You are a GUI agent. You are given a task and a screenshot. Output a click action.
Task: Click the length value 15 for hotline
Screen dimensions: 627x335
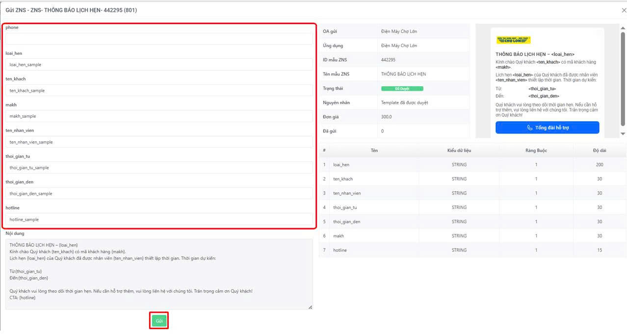pyautogui.click(x=600, y=250)
